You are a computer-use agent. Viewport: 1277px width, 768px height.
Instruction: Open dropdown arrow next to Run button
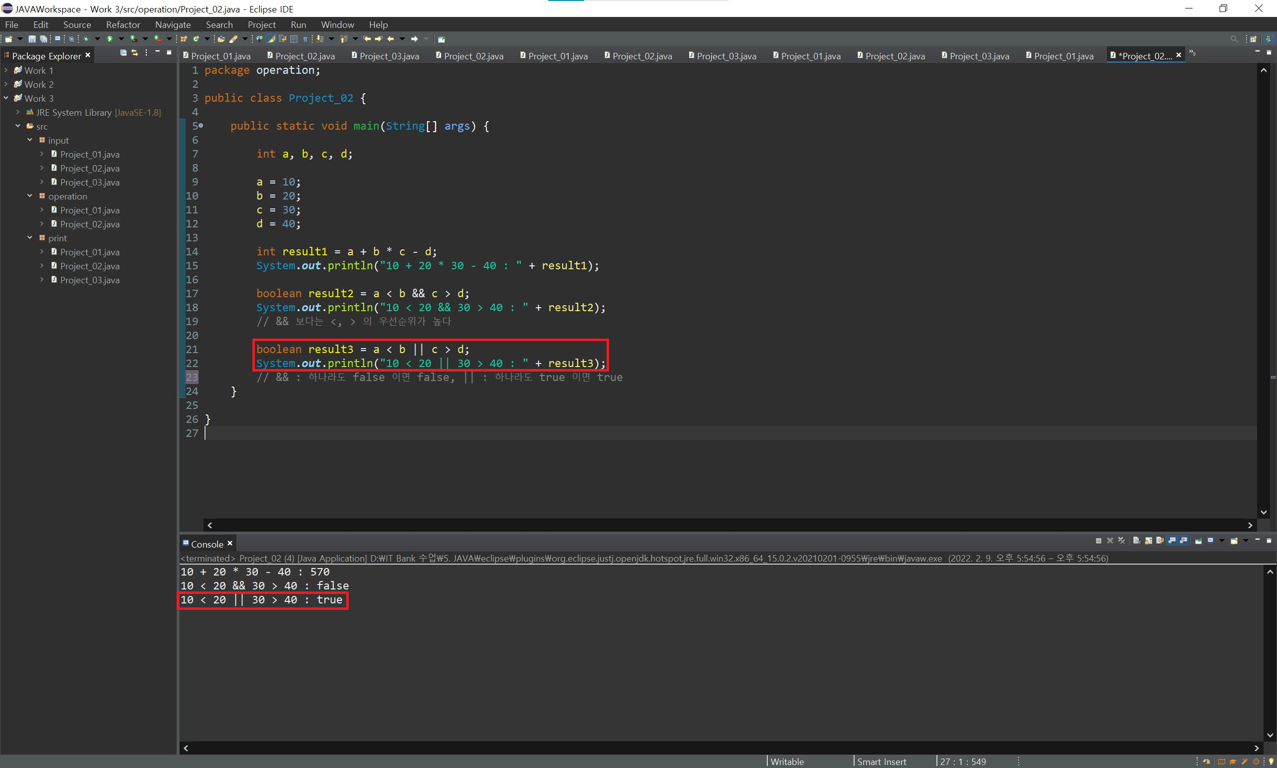pyautogui.click(x=121, y=39)
